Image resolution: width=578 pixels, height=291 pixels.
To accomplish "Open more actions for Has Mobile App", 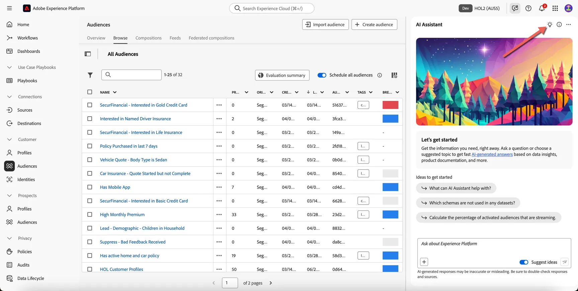I will click(219, 187).
